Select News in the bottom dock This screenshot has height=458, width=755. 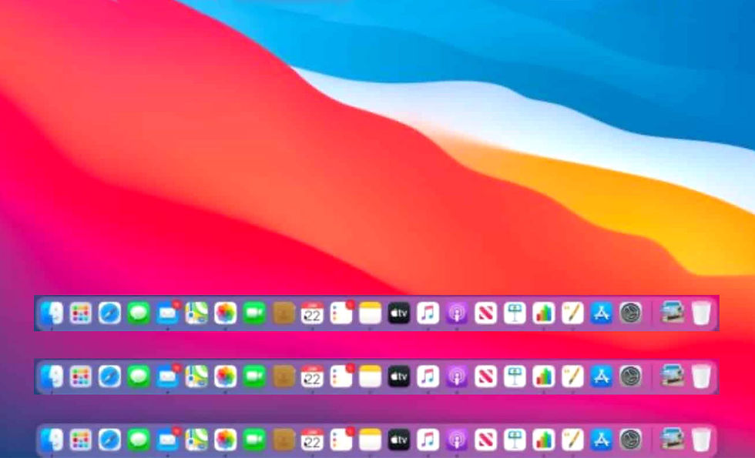[486, 440]
